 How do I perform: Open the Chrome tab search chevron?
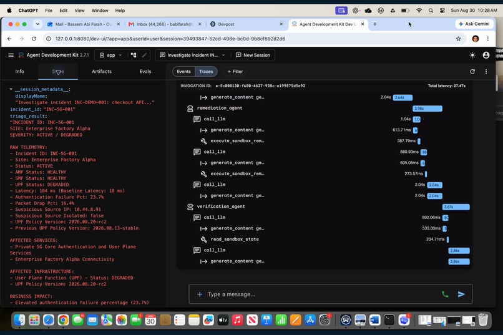click(x=37, y=24)
